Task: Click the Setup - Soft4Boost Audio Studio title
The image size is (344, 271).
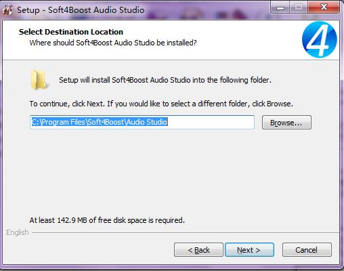Action: 81,10
